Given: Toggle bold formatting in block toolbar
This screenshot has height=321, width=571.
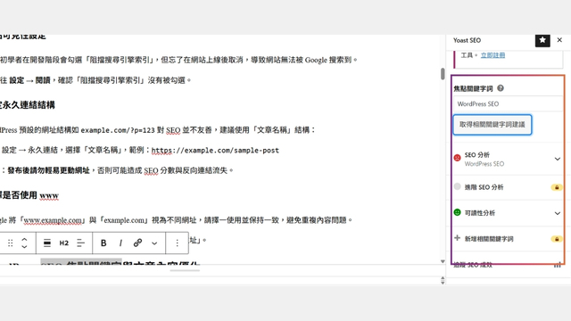Looking at the screenshot, I should [103, 243].
